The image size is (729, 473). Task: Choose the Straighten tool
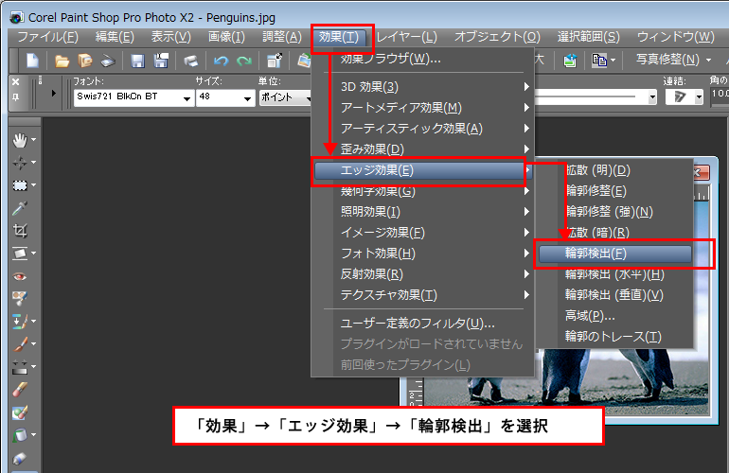(x=20, y=254)
